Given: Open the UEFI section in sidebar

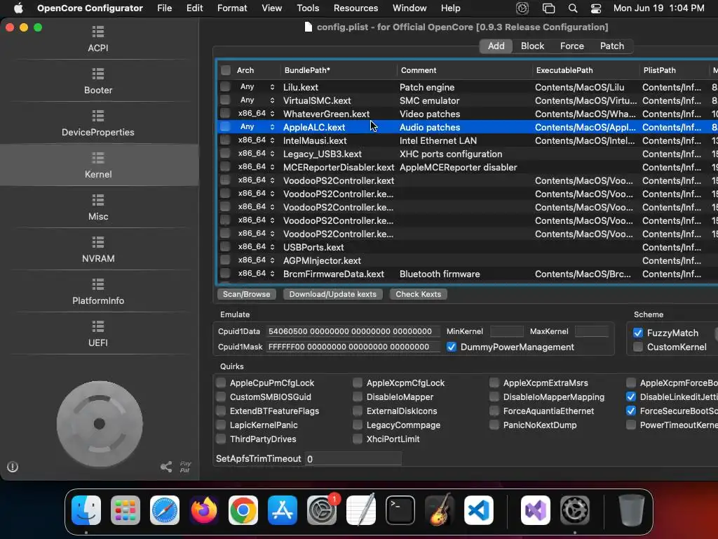Looking at the screenshot, I should point(98,334).
